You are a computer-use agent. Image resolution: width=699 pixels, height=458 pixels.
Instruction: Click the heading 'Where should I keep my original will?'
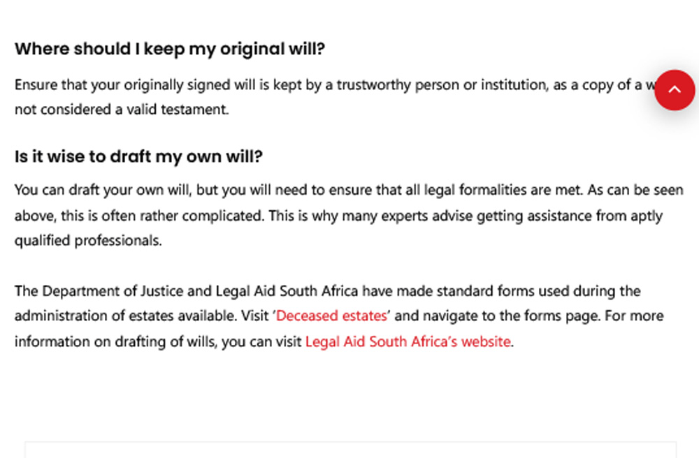[x=170, y=49]
